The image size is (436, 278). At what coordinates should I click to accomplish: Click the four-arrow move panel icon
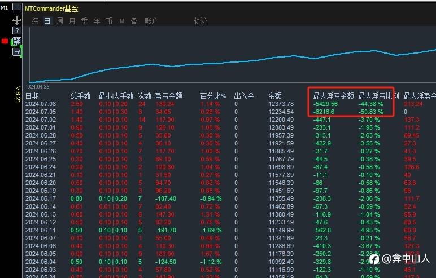17,20
